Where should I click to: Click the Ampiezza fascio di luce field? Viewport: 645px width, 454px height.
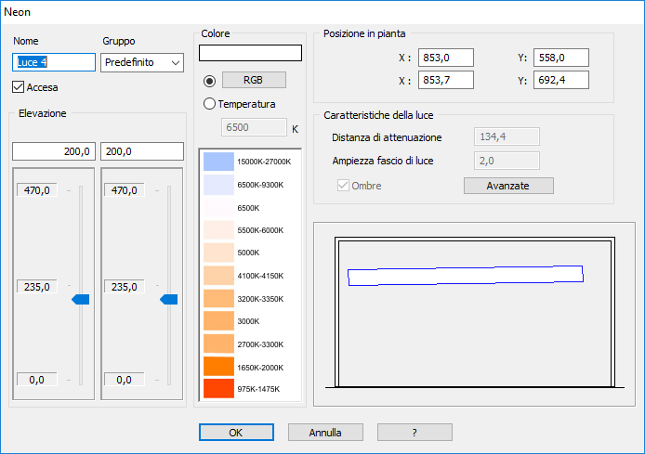tap(507, 161)
